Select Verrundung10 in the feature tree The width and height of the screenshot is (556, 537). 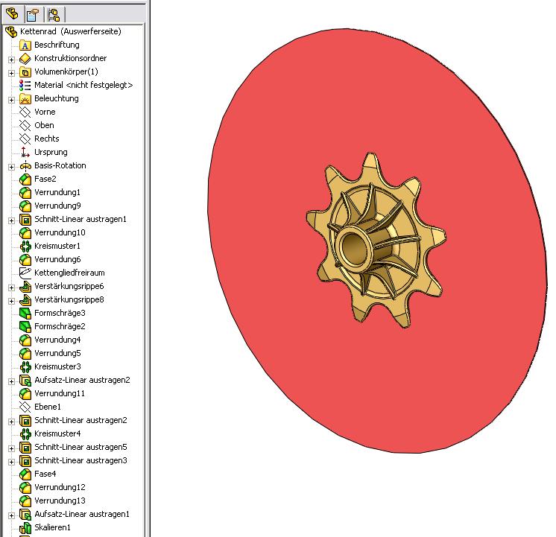(60, 232)
